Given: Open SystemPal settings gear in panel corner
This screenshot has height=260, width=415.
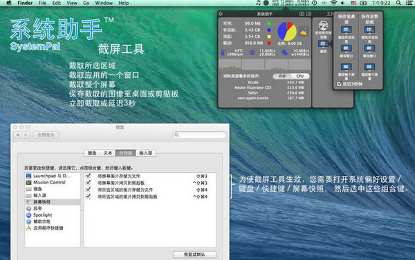Looking at the screenshot, I should point(221,14).
